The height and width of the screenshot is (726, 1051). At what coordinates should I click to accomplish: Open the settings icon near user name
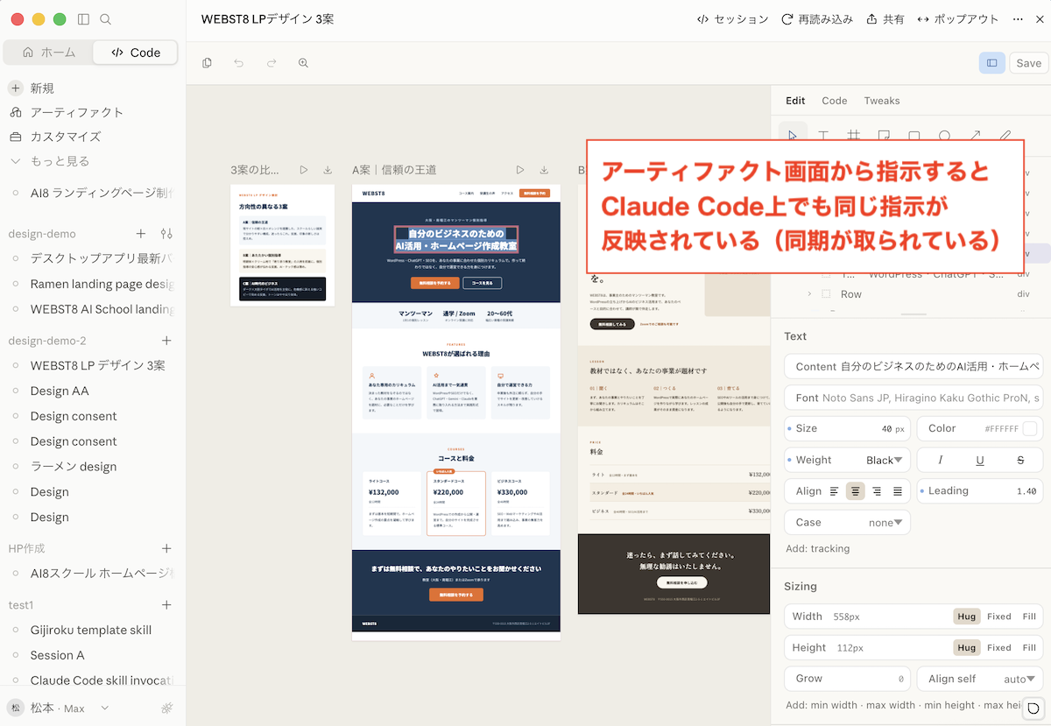coord(167,708)
